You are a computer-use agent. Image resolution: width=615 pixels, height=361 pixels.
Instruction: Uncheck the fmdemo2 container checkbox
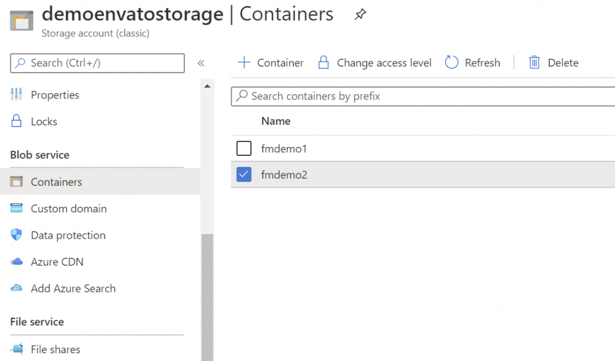click(x=244, y=175)
